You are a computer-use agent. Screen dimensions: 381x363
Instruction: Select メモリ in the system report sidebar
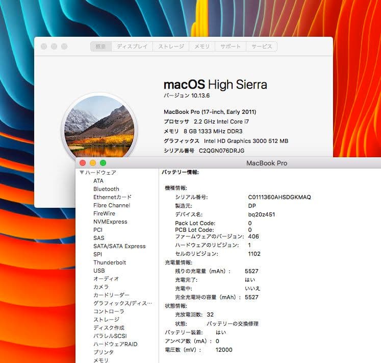coord(101,360)
